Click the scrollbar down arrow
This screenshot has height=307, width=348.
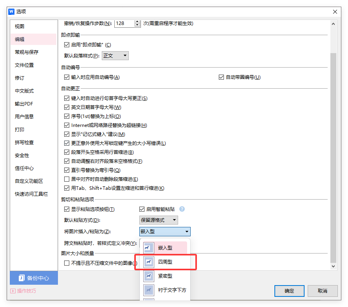tap(333, 266)
